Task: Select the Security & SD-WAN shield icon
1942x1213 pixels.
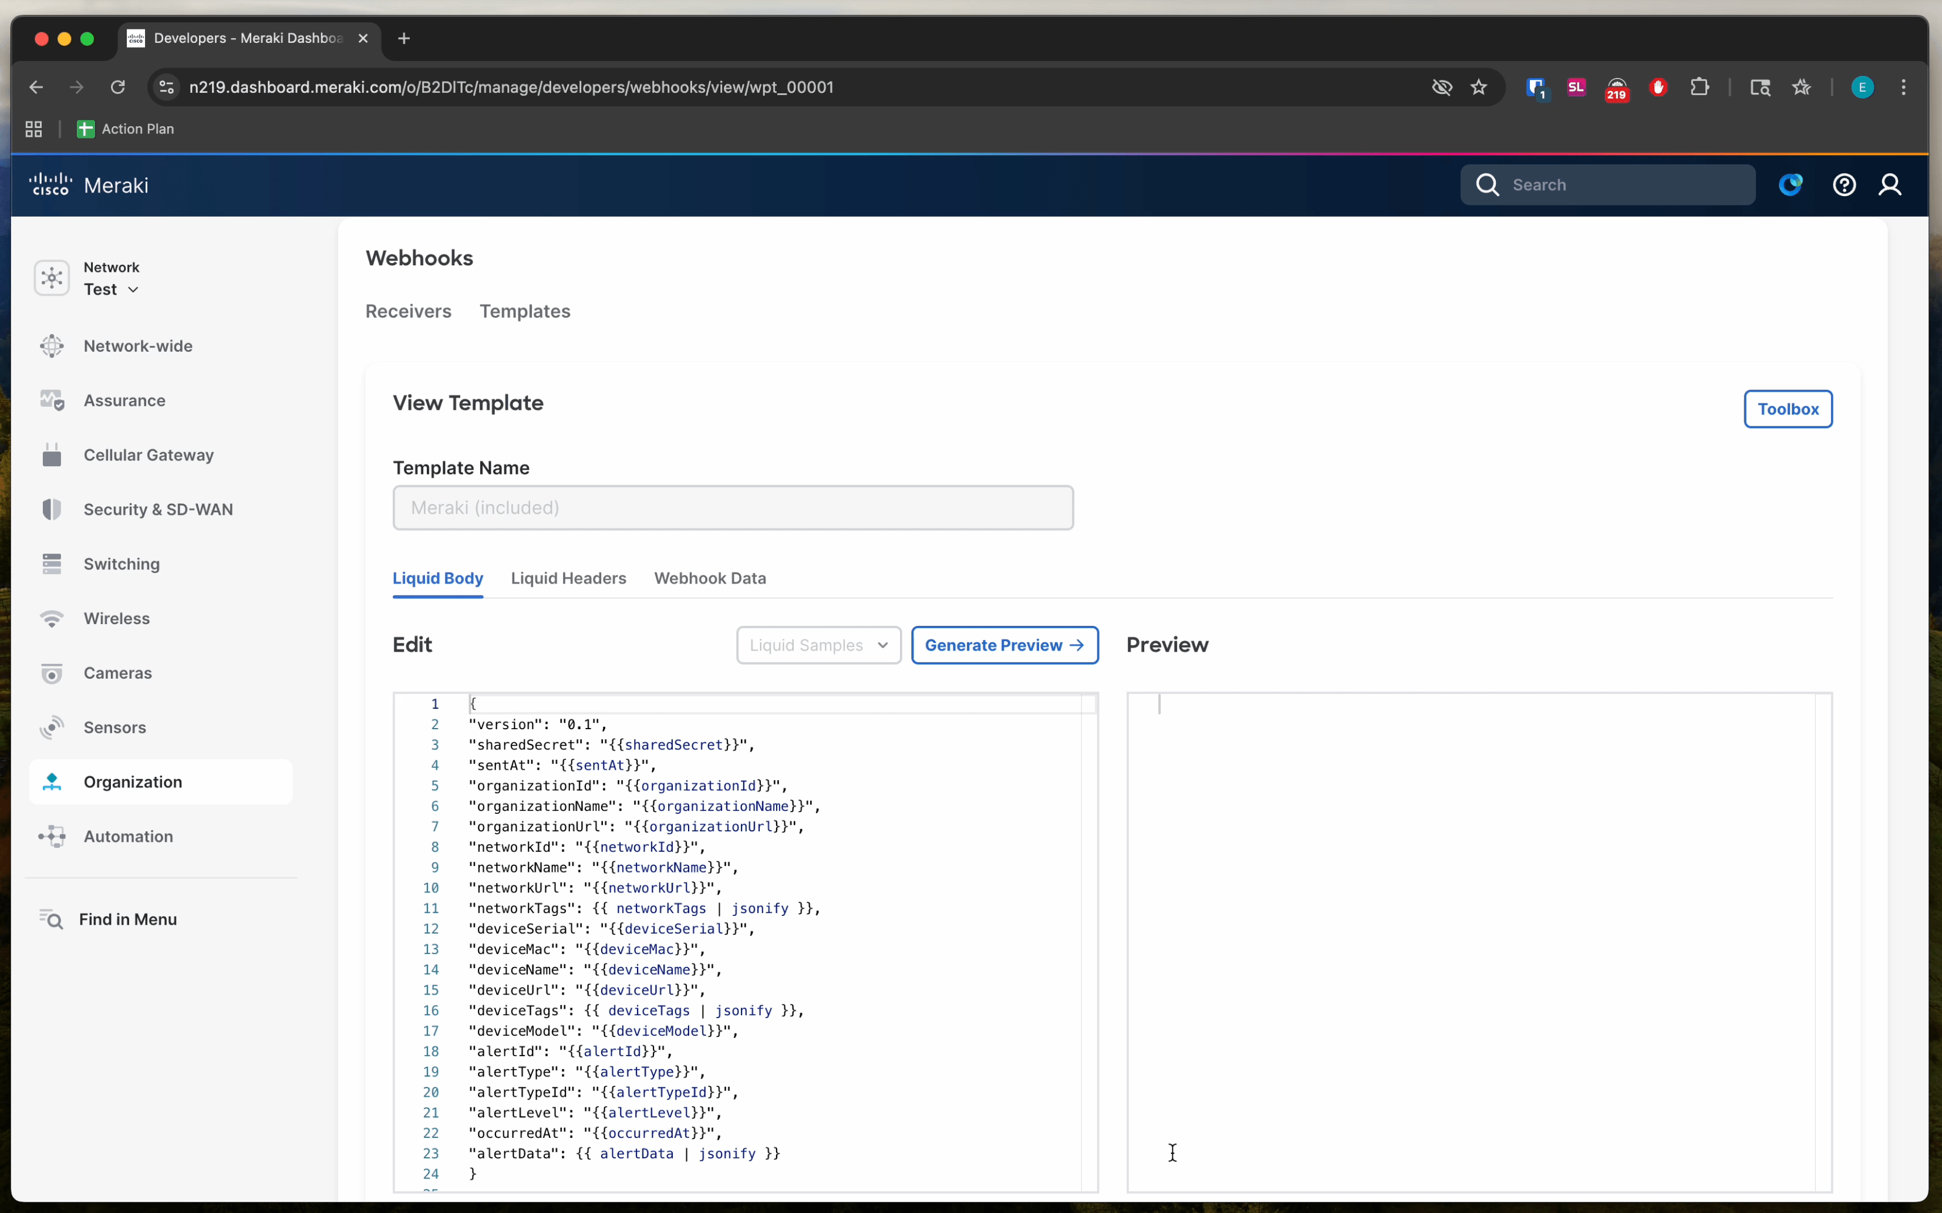Action: click(52, 510)
